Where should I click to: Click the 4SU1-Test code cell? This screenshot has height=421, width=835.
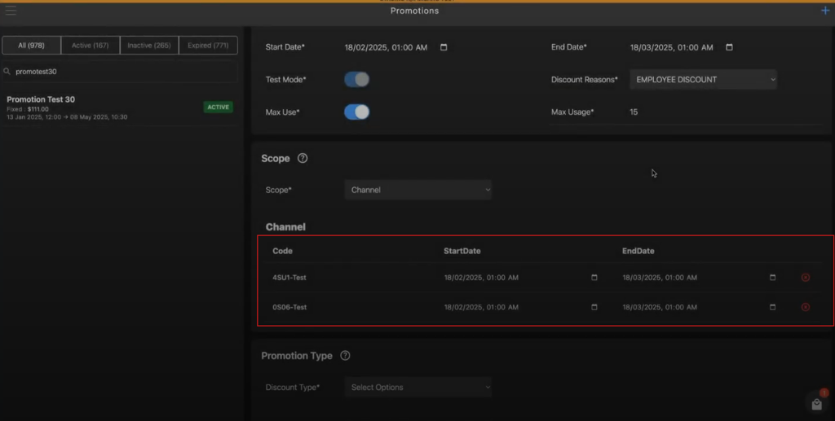click(289, 278)
